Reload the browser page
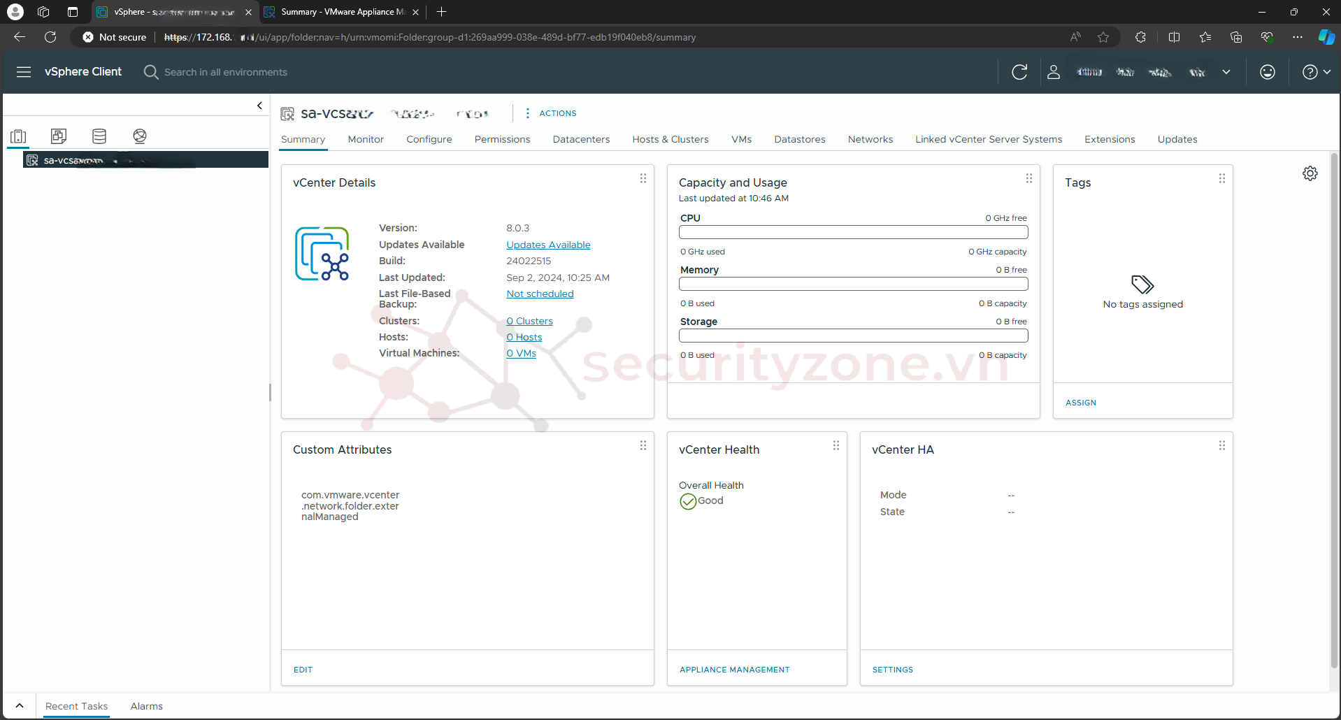This screenshot has height=720, width=1341. tap(50, 37)
